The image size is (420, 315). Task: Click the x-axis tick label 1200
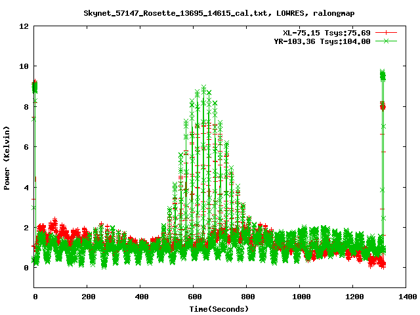[x=354, y=297]
